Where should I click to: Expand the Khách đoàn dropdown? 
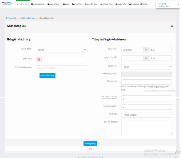(61, 50)
